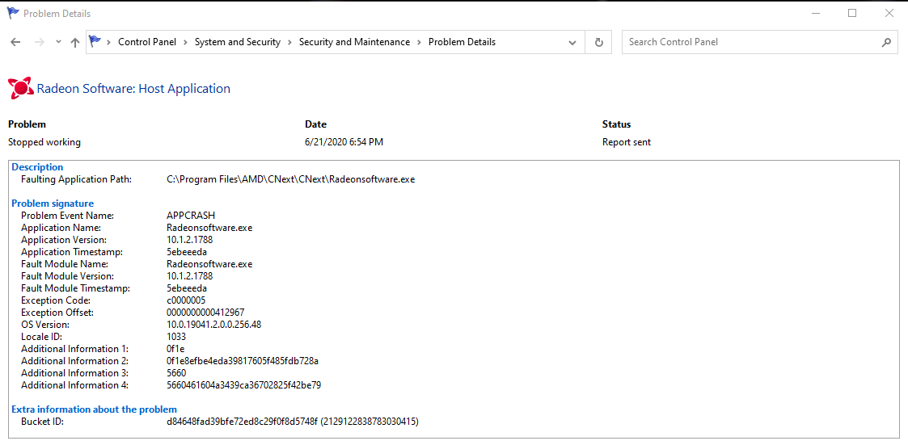908x445 pixels.
Task: Click the Forward navigation arrow
Action: (40, 42)
